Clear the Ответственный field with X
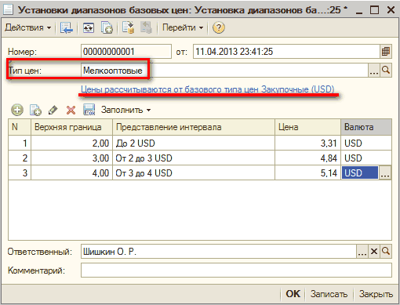The height and width of the screenshot is (305, 400). pos(374,252)
